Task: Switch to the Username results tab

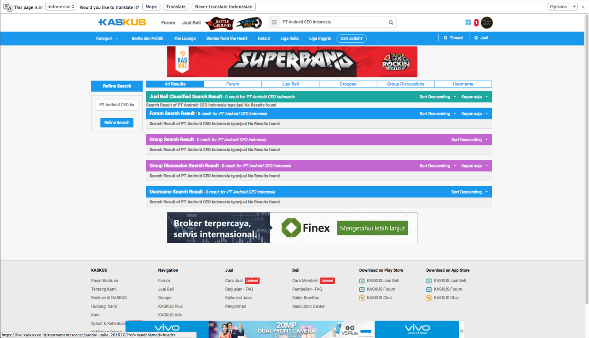Action: 463,84
